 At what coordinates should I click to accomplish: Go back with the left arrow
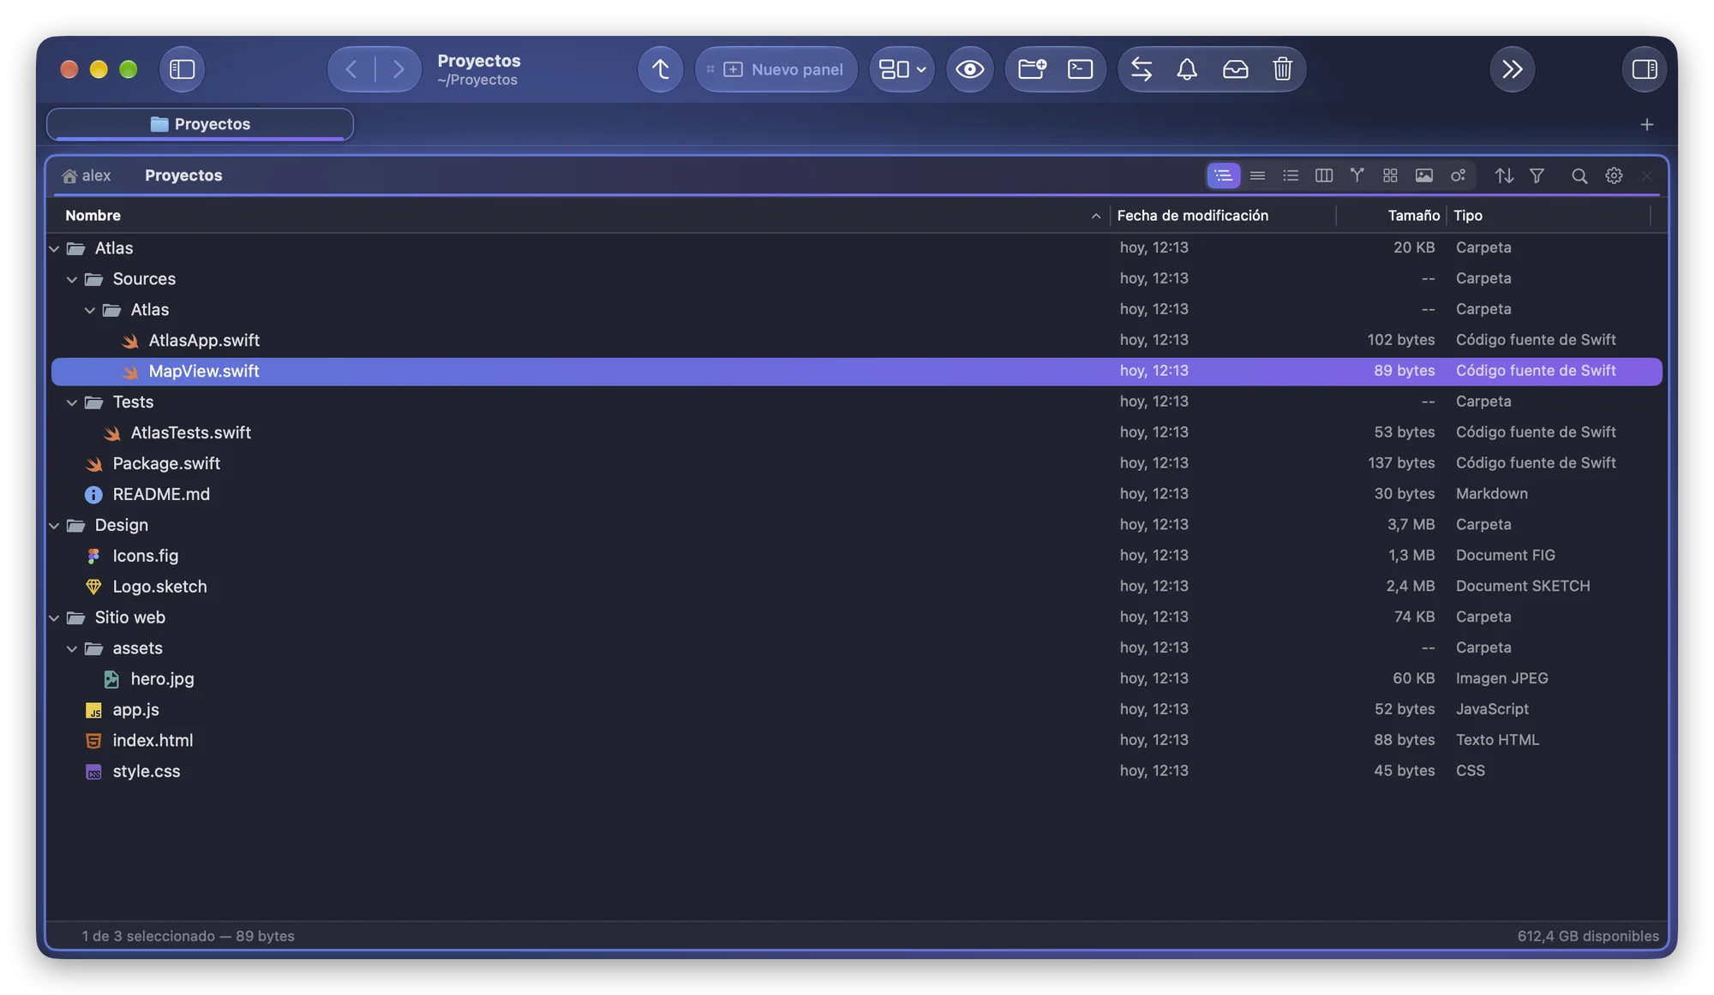click(351, 69)
